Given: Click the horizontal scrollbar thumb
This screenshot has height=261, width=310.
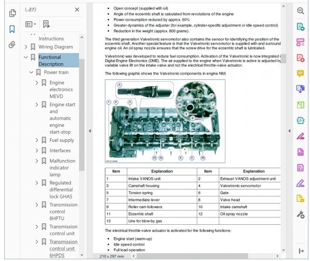Looking at the screenshot, I should 192,256.
